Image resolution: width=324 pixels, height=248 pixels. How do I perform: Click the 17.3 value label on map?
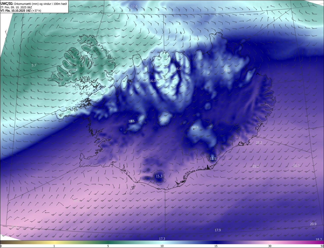pyautogui.click(x=162, y=239)
